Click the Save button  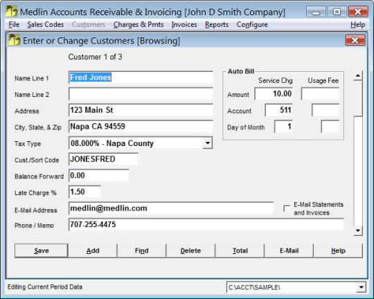(42, 251)
